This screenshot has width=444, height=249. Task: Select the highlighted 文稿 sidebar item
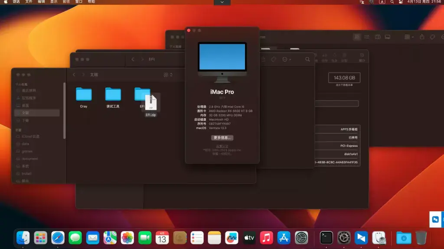(37, 113)
